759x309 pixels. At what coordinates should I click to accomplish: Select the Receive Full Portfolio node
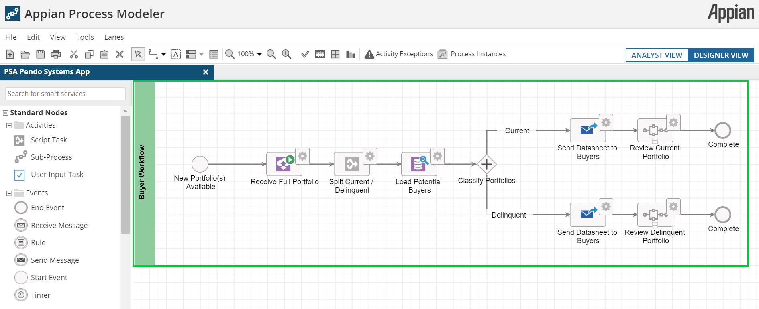click(284, 164)
